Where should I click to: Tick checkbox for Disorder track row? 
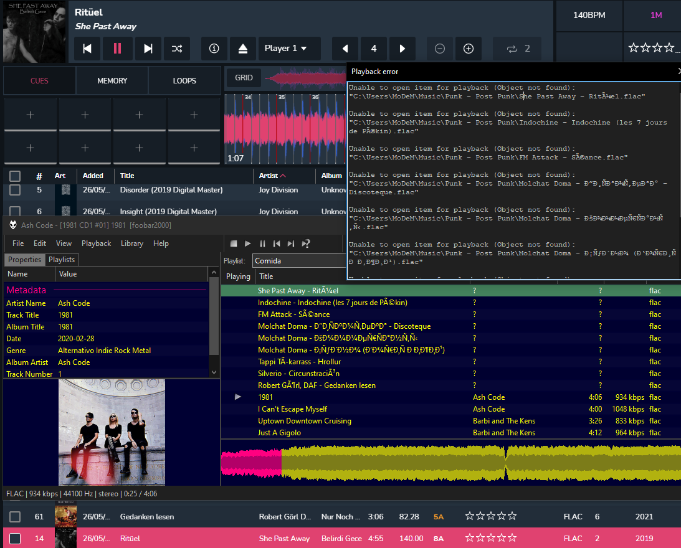tap(15, 190)
